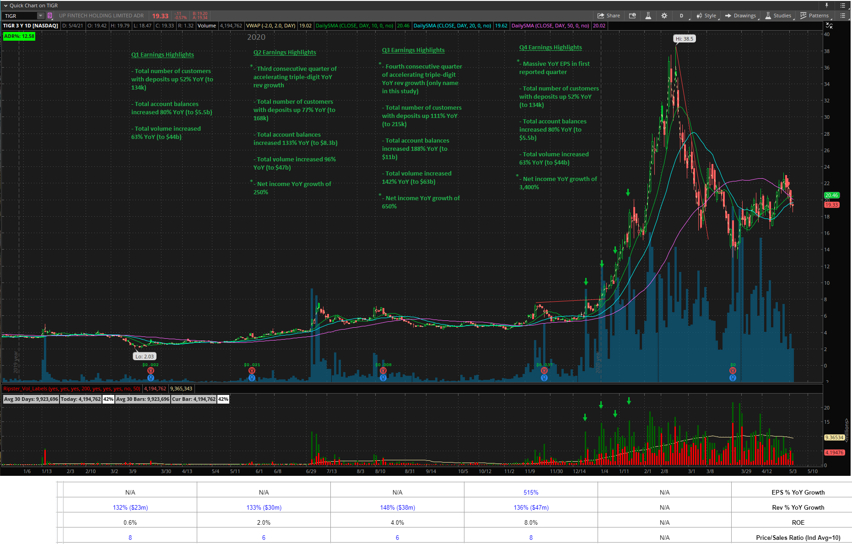This screenshot has width=852, height=554.
Task: Open the Patterns dropdown
Action: (814, 16)
